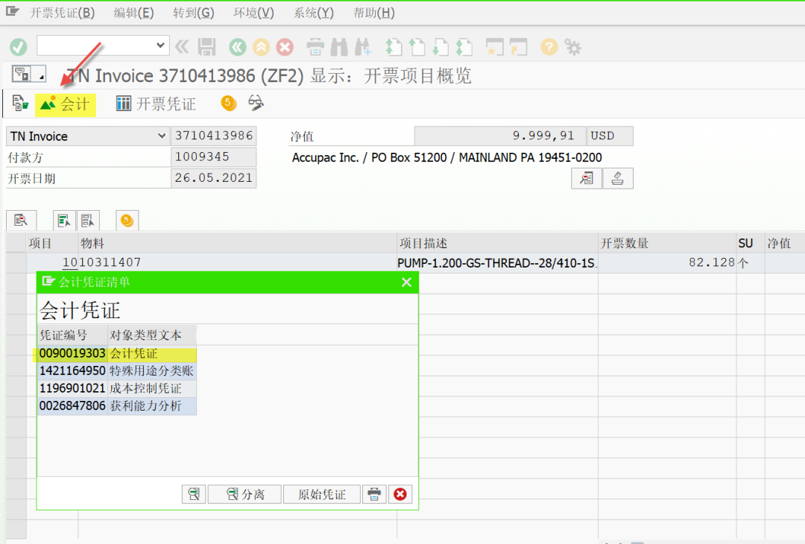Image resolution: width=805 pixels, height=544 pixels.
Task: Click the green Enter checkmark icon
Action: 19,47
